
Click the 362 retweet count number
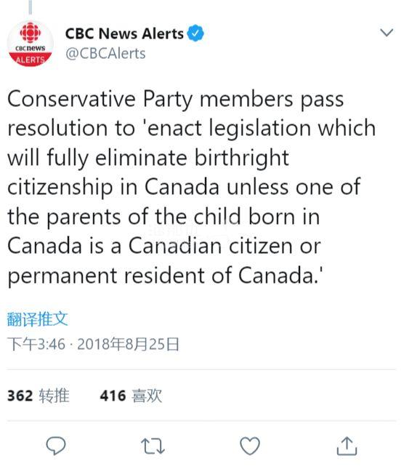click(20, 396)
